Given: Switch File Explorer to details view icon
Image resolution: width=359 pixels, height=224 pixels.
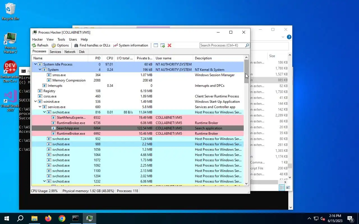Looking at the screenshot, I should click(282, 188).
